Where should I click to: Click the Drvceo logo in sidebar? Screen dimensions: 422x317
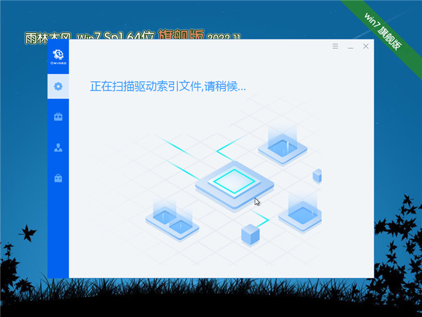58,57
